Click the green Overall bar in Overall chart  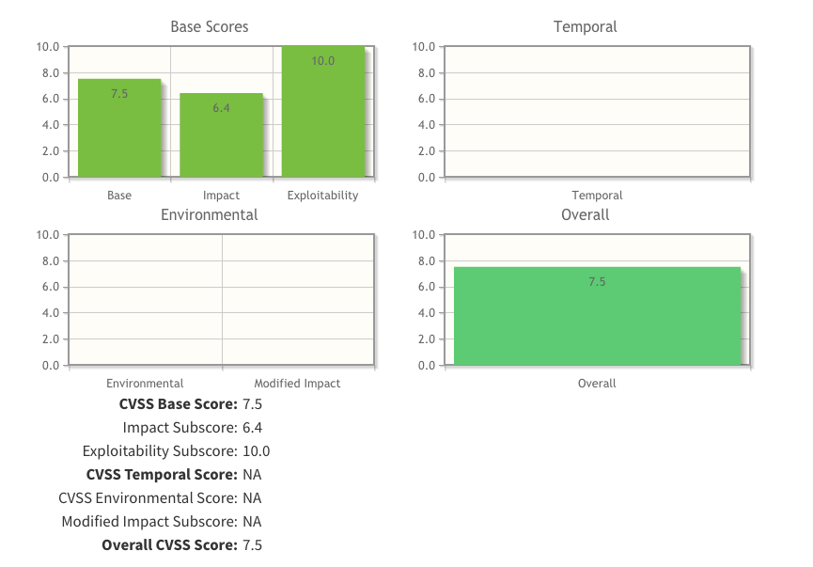point(597,316)
